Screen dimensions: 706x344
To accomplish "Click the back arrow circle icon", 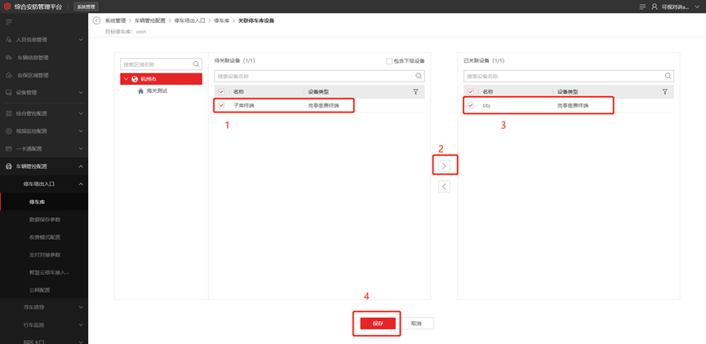I will point(96,20).
